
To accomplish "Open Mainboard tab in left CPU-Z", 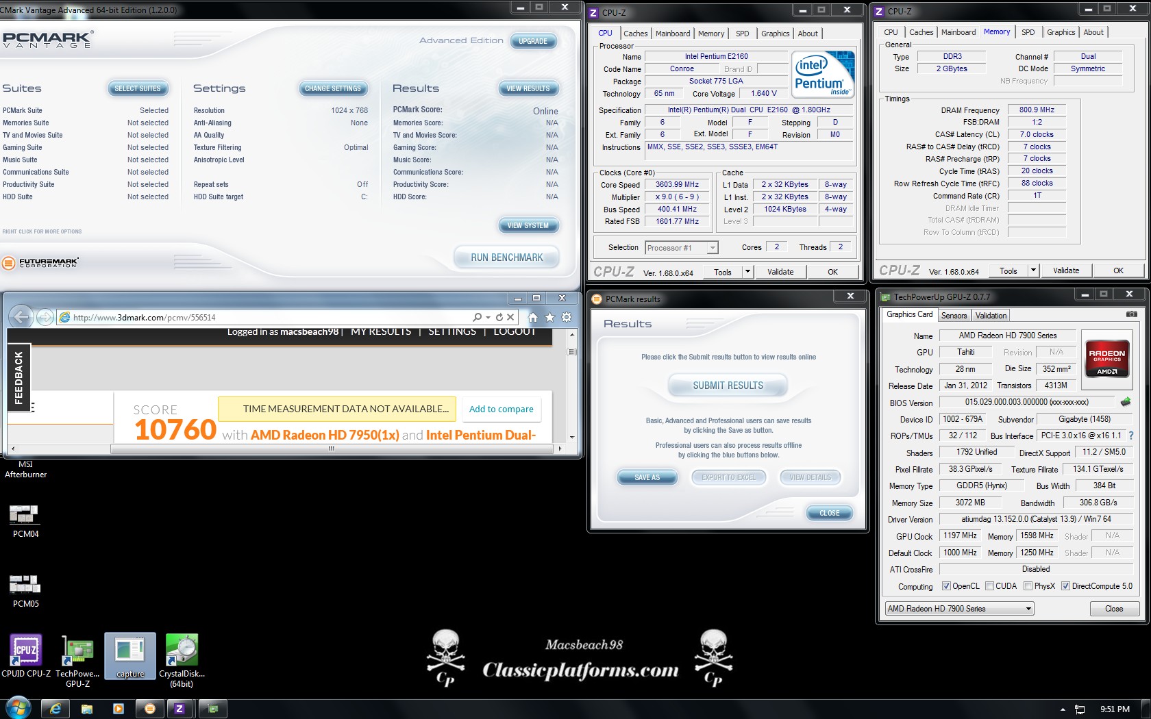I will point(673,34).
